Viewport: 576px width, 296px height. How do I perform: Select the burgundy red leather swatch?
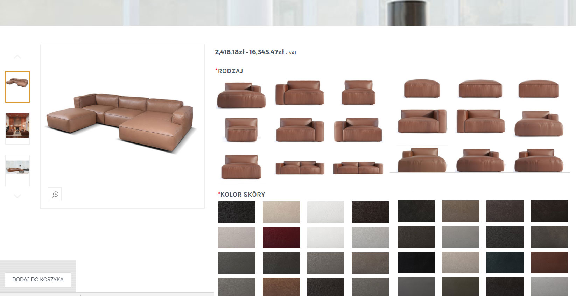(x=281, y=238)
